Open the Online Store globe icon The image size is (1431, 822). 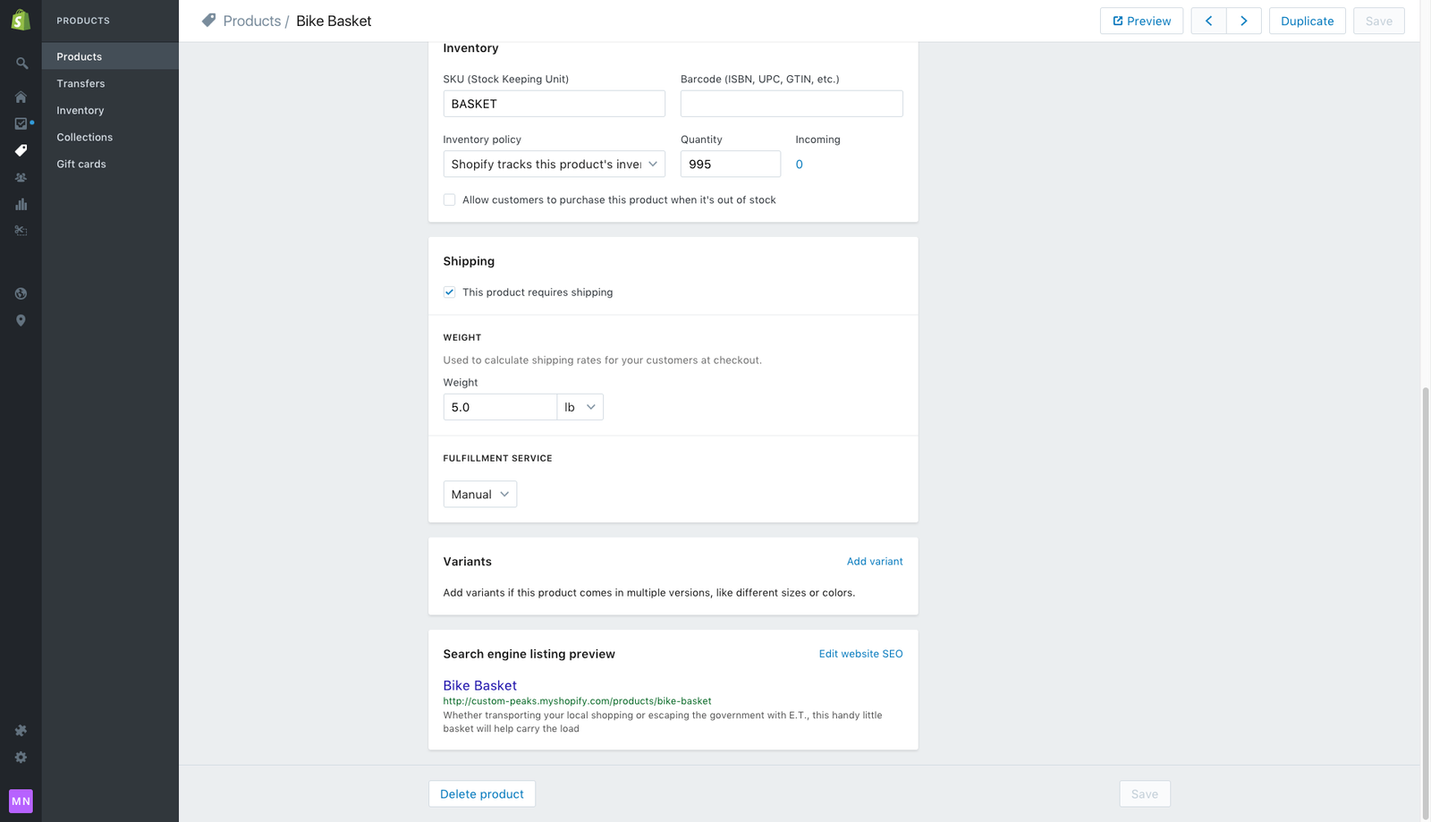pyautogui.click(x=21, y=293)
